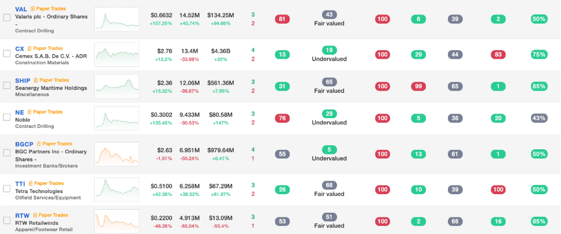
Task: Click the Paper Trades icon next to VAL
Action: point(32,9)
